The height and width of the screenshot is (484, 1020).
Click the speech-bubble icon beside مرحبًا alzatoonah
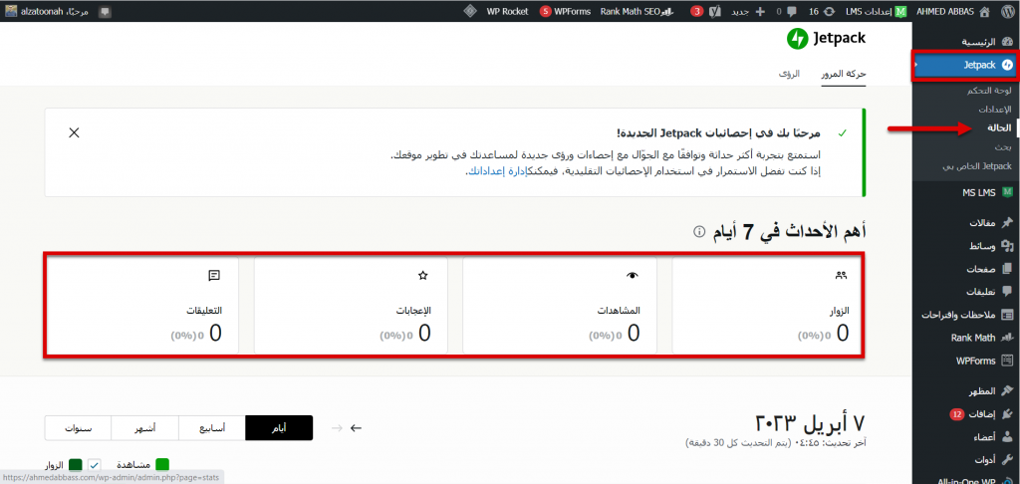coord(105,11)
